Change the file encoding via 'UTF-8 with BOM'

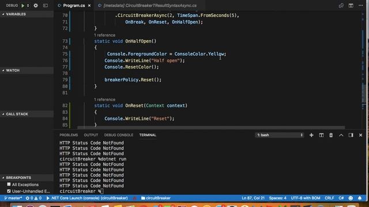point(306,198)
